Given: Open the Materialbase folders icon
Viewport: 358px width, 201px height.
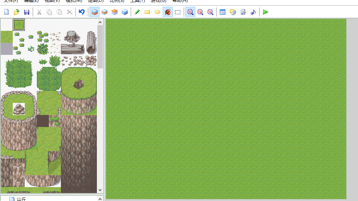Looking at the screenshot, I should 233,12.
